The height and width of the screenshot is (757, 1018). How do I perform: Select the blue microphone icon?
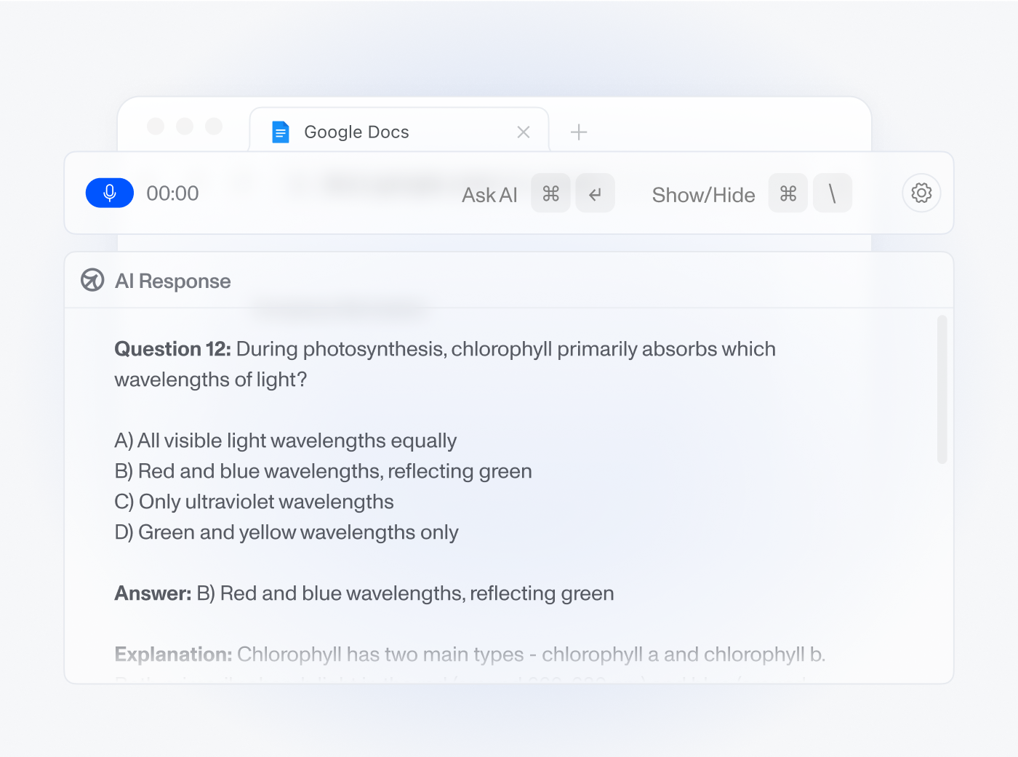(x=109, y=193)
